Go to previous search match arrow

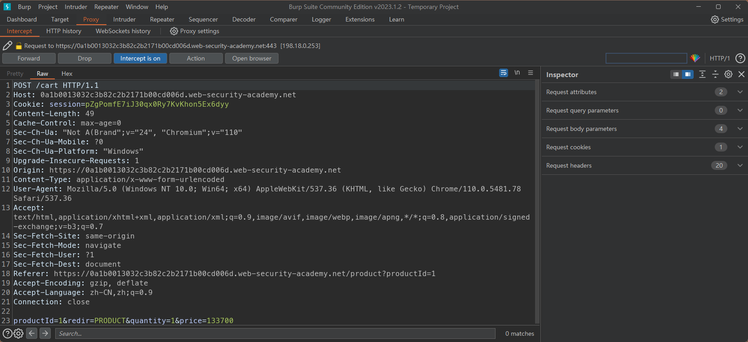[x=31, y=333]
